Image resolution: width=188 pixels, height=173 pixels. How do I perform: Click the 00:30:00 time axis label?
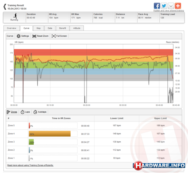pos(123,105)
